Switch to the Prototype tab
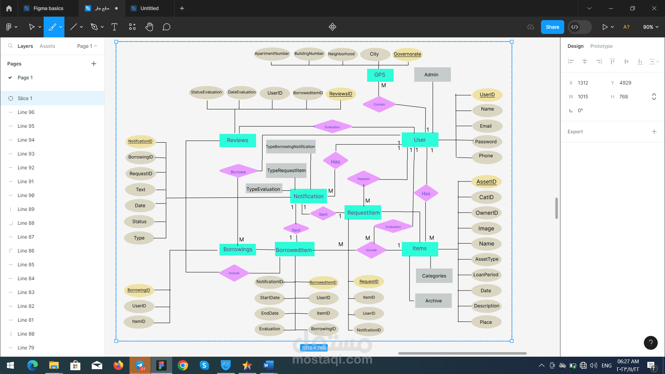Viewport: 665px width, 374px height. pos(601,46)
